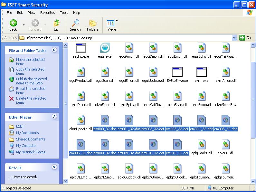This screenshot has height=192, width=256.
Task: Select the ekrnEpfw.dll file icon
Action: [x=129, y=96]
